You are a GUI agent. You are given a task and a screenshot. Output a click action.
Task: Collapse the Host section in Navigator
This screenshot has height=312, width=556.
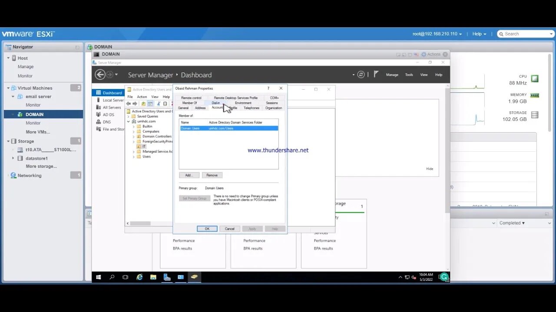tap(8, 58)
